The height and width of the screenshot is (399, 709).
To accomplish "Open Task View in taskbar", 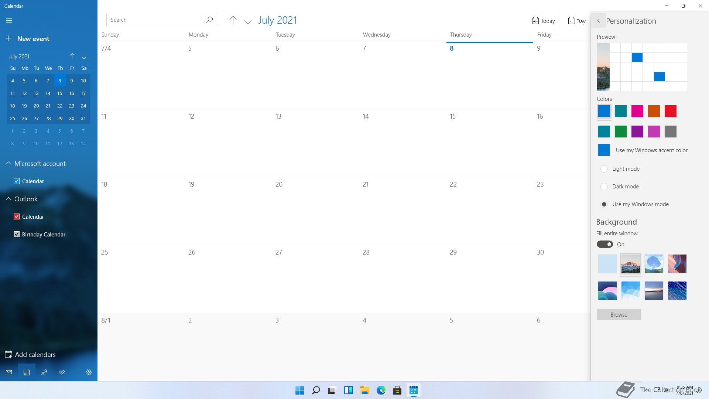I will 332,390.
